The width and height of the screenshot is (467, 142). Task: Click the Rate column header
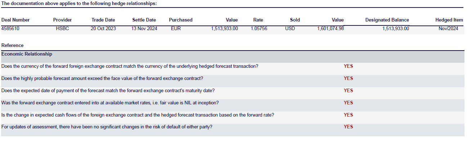[258, 20]
